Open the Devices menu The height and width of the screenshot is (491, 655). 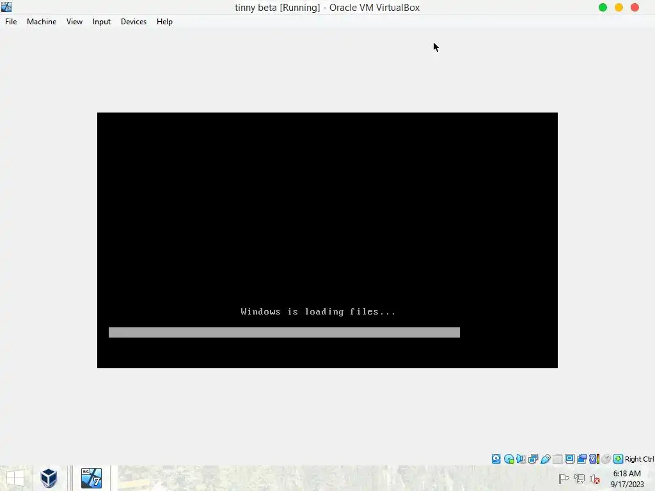point(134,22)
